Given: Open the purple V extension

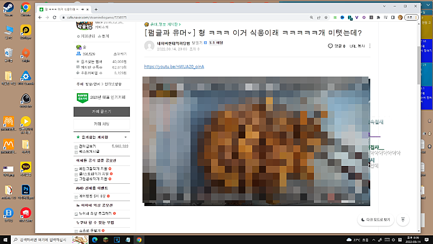Looking at the screenshot, I should pos(357,17).
